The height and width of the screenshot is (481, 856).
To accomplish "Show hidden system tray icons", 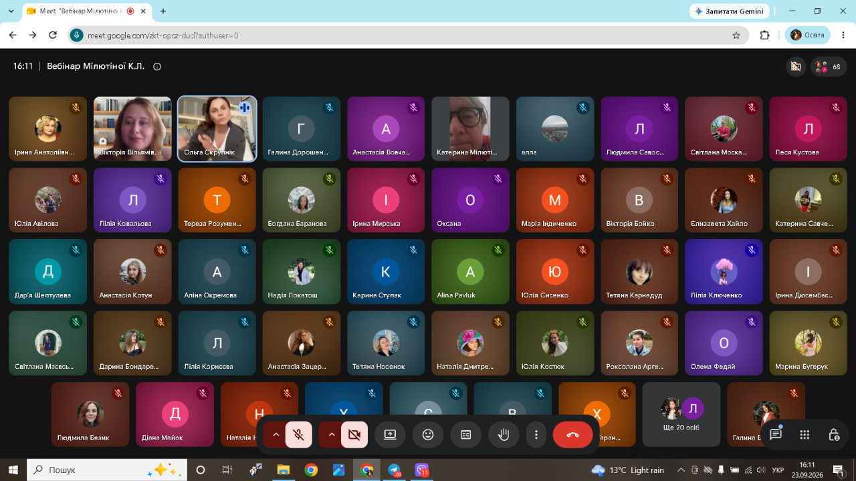I will [x=681, y=470].
